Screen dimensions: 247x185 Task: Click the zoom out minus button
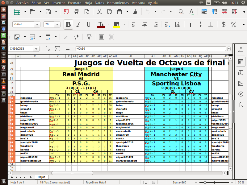196,183
